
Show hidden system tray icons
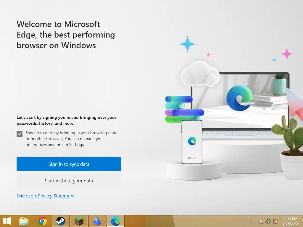pos(254,221)
